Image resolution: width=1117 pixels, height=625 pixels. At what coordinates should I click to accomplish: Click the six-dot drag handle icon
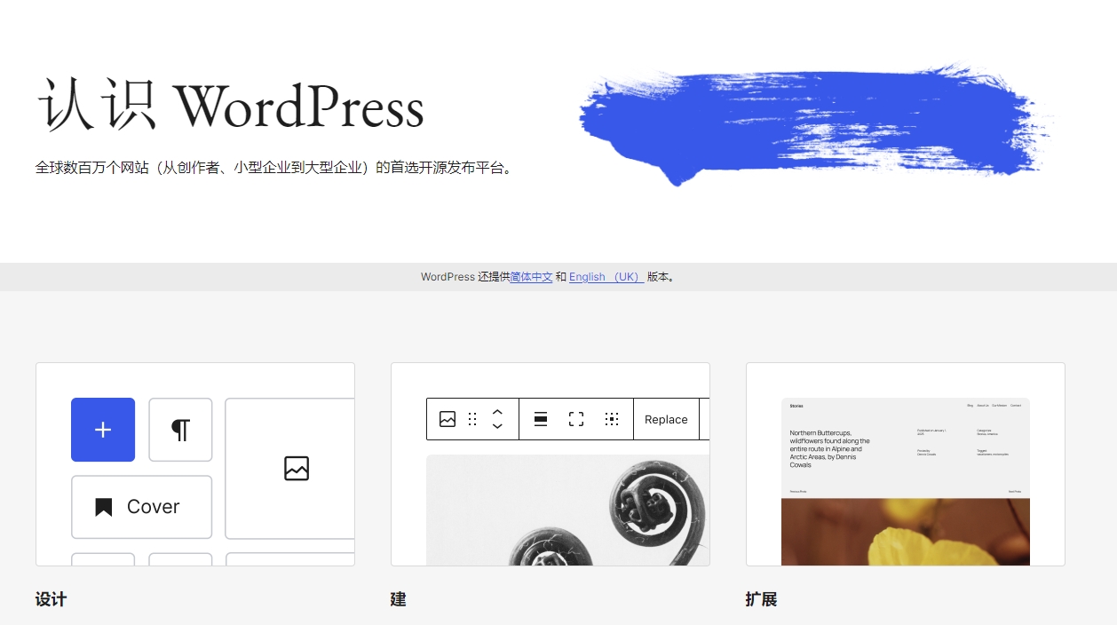(472, 419)
